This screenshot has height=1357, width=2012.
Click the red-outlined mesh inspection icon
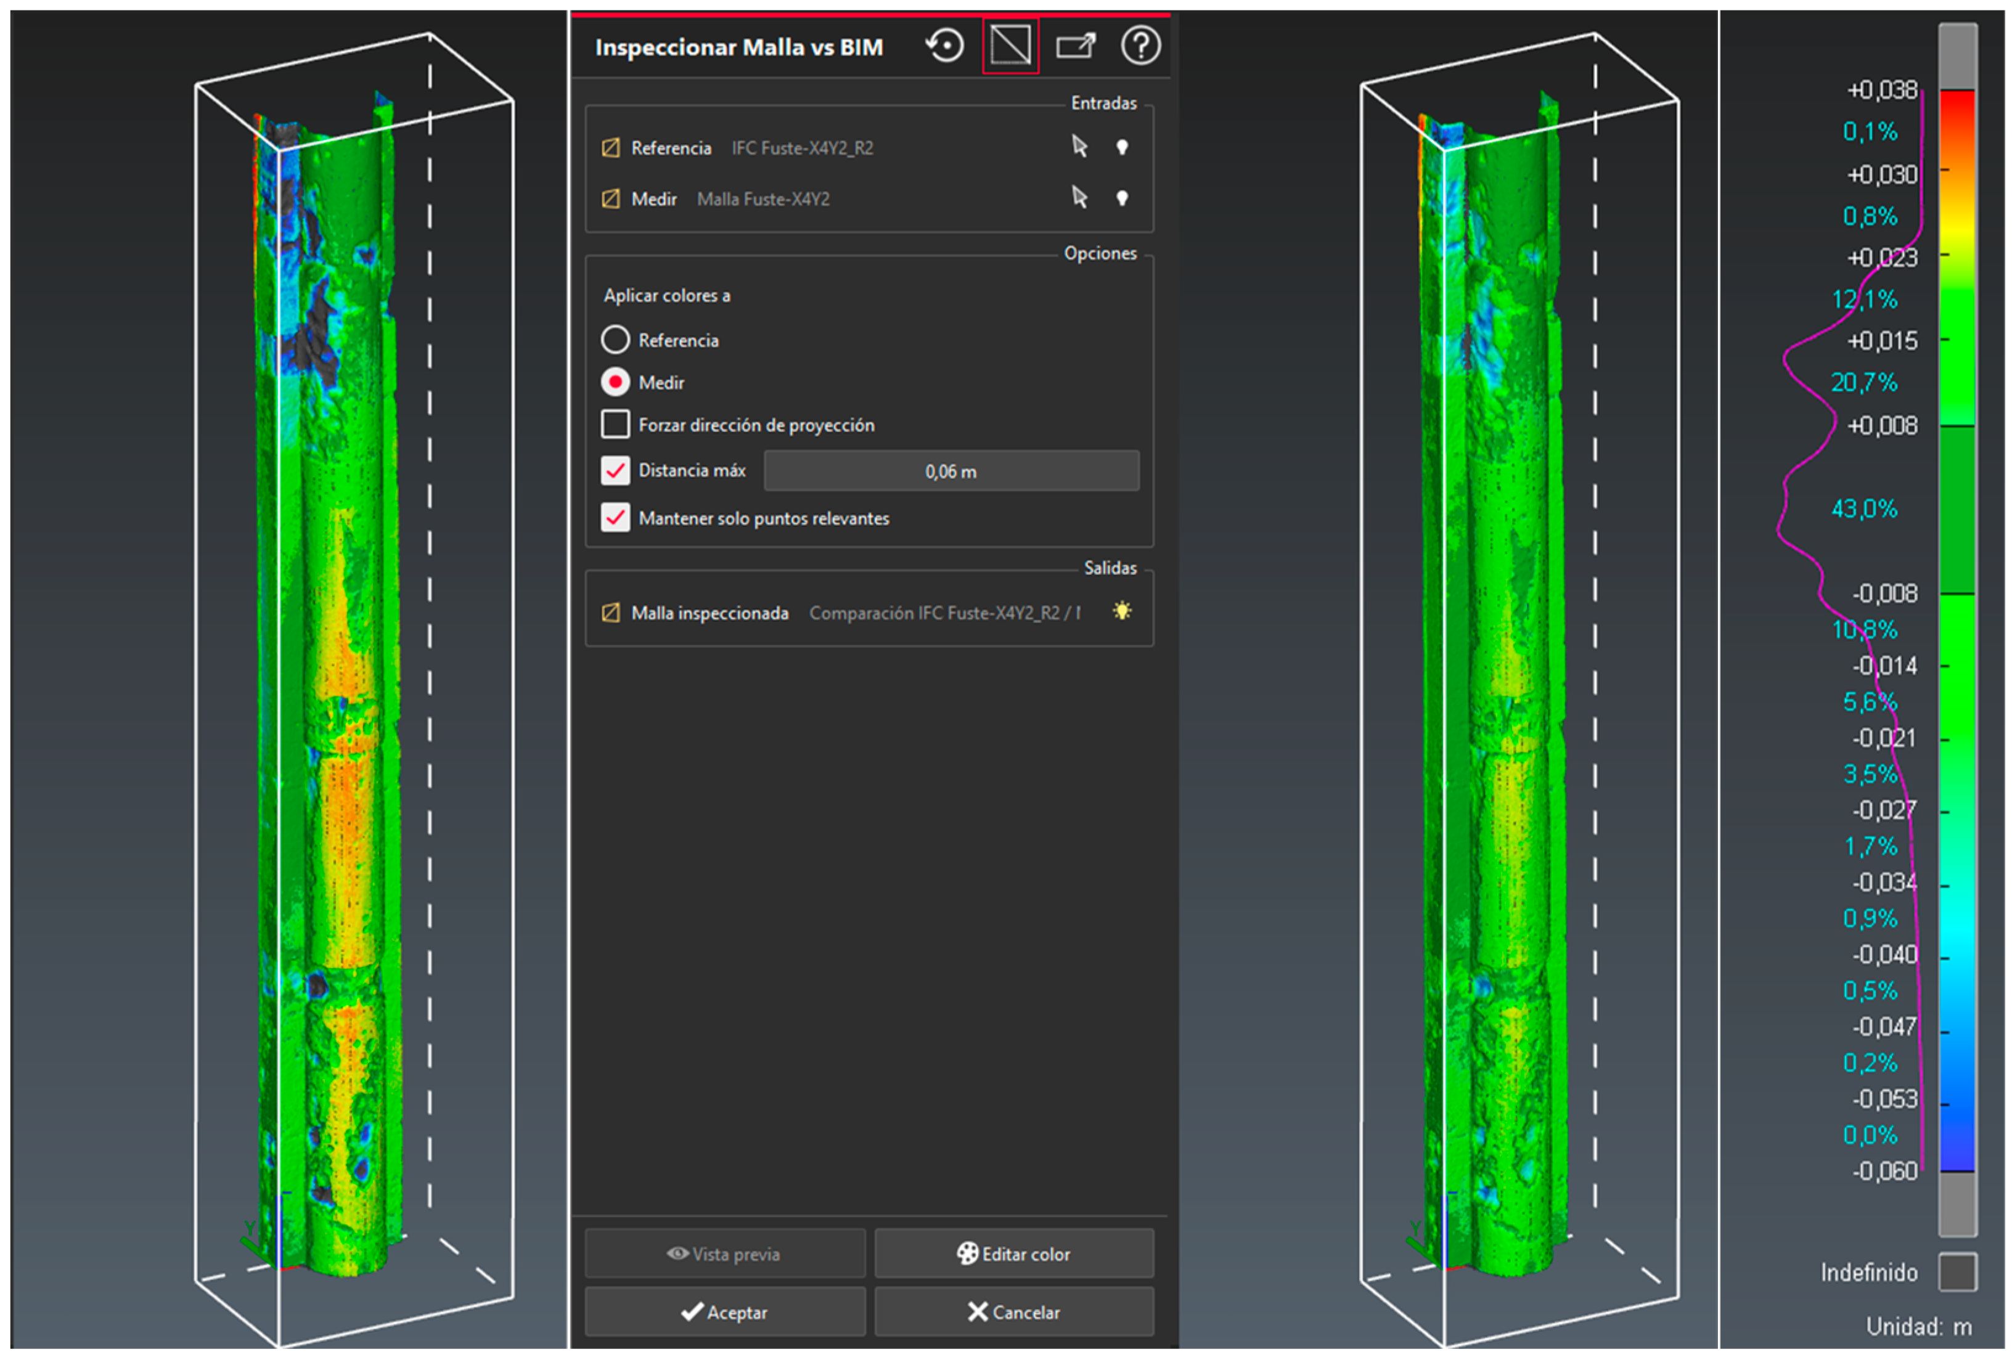tap(1010, 46)
